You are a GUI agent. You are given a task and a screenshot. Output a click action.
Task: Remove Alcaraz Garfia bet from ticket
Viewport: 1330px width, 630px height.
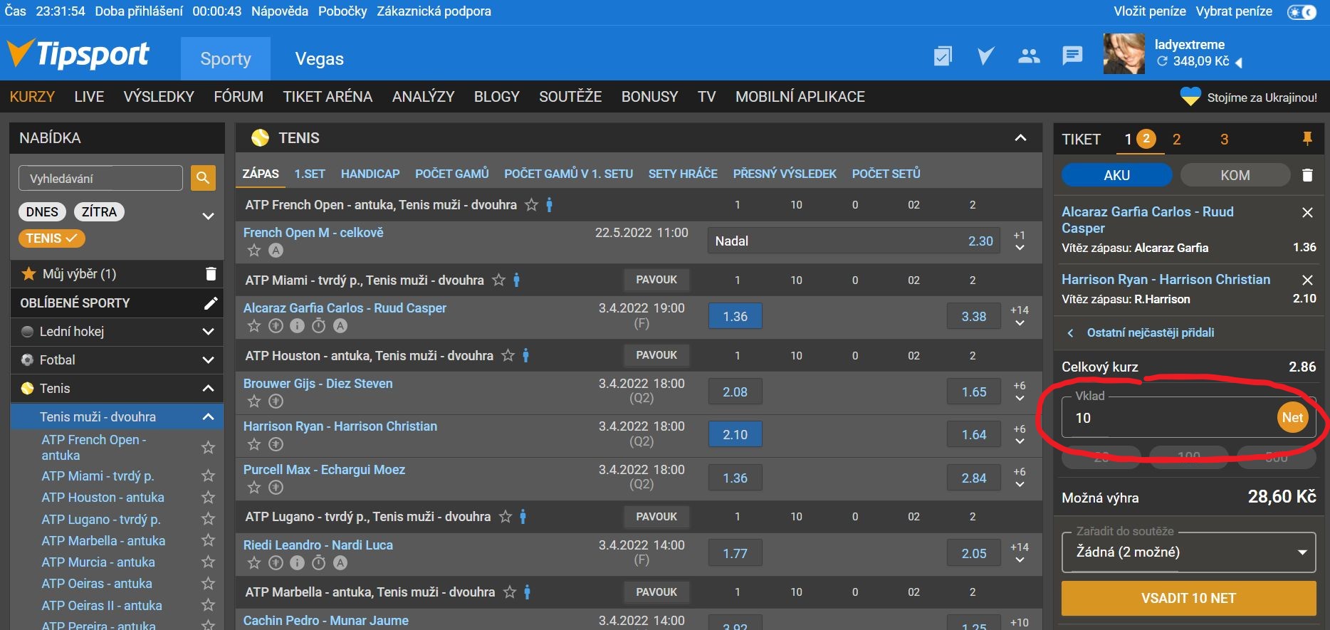(1307, 213)
